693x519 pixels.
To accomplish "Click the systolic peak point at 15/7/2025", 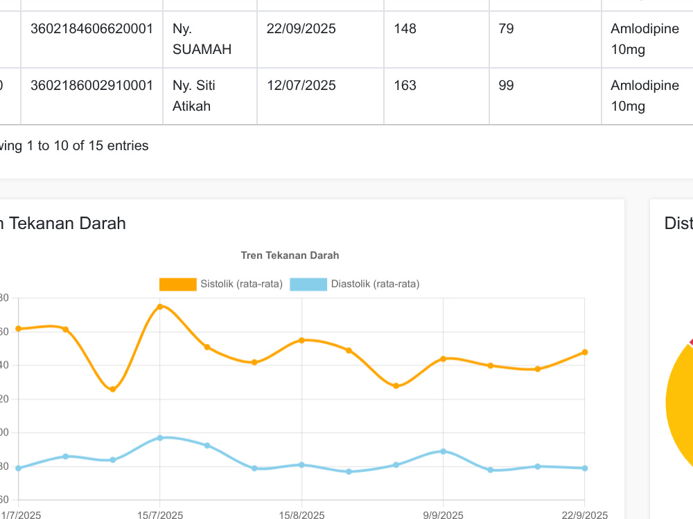I will (x=160, y=307).
